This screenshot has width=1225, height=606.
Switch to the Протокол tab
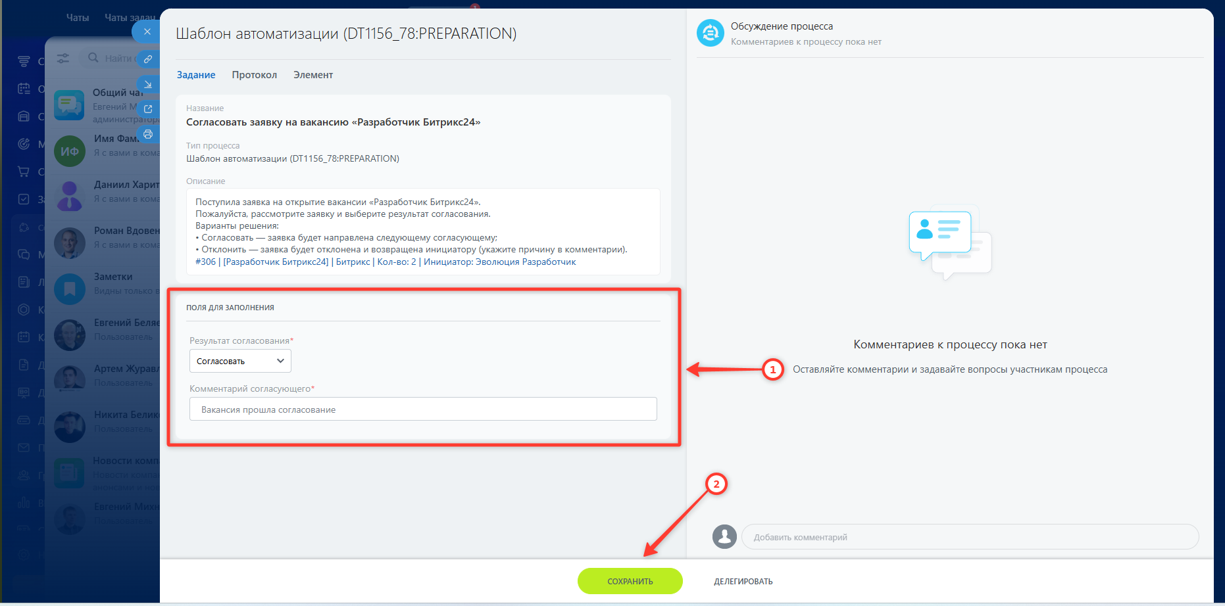(x=255, y=75)
